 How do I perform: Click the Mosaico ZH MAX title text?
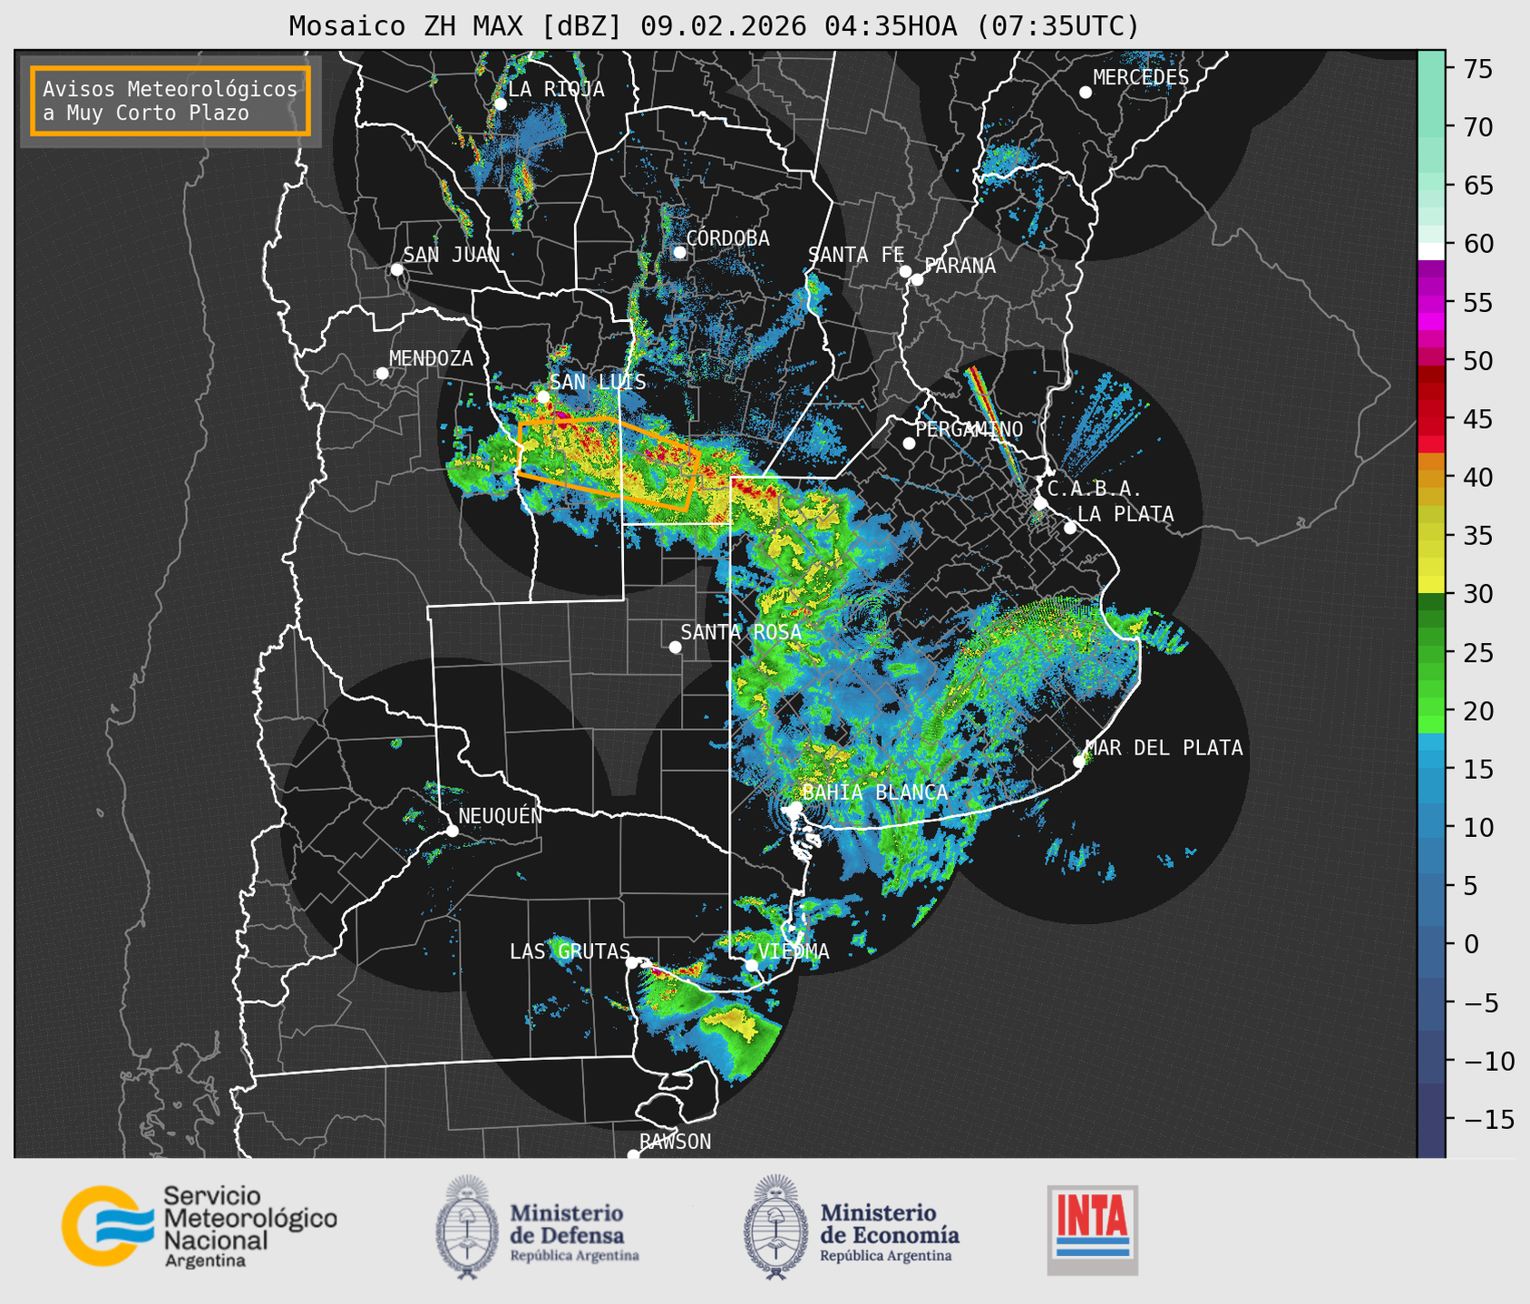click(713, 26)
